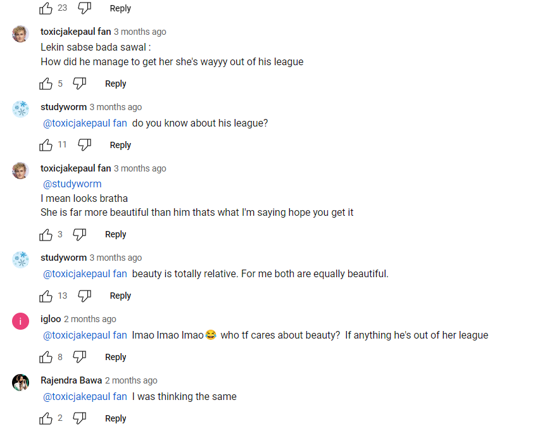Screen dimensions: 533x431
Task: Reply to Rajendra Bawa's comment
Action: [x=116, y=418]
